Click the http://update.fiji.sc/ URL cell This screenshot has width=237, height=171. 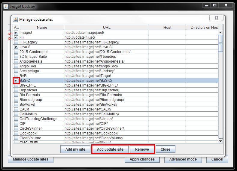pos(106,37)
